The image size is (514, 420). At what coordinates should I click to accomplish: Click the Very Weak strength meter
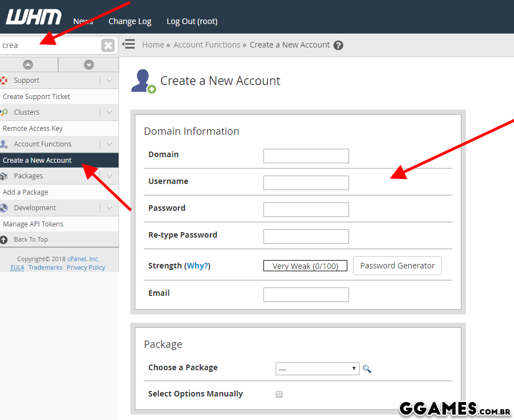[x=305, y=266]
